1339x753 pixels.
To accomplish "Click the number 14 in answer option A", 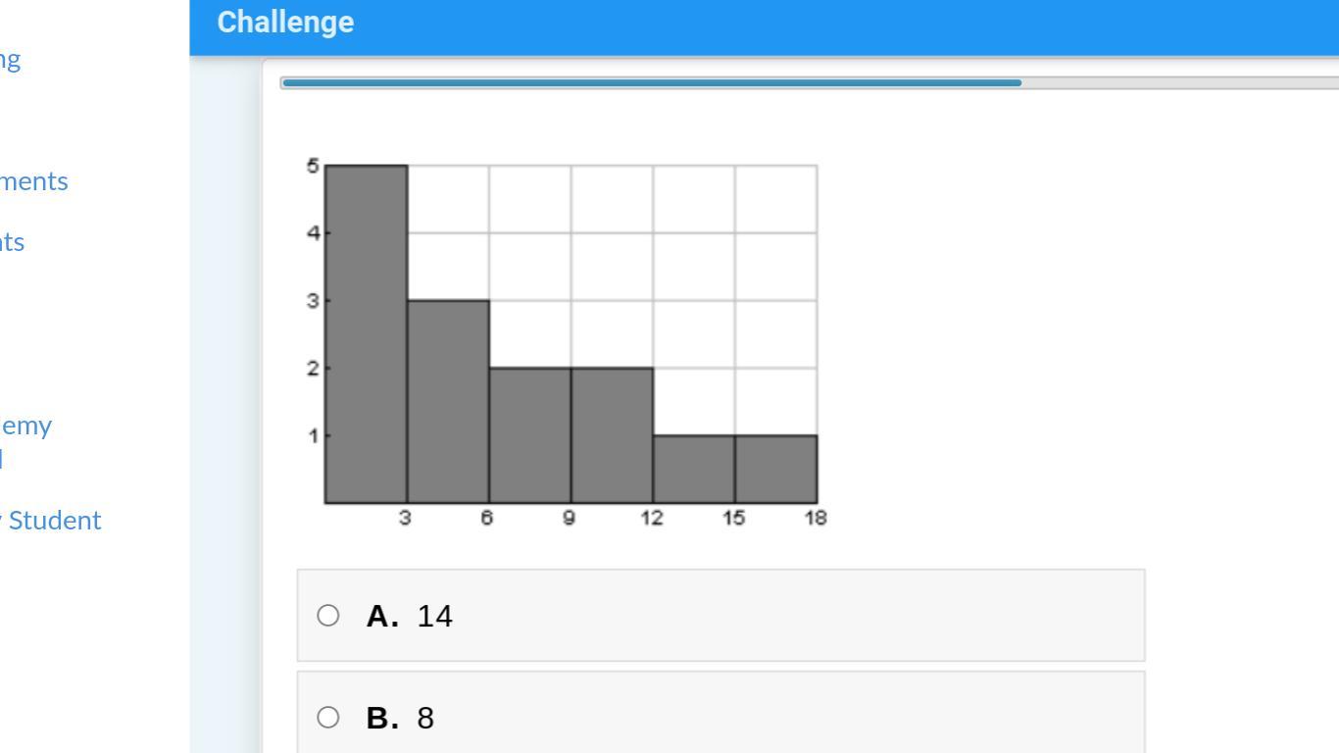I will (x=435, y=616).
